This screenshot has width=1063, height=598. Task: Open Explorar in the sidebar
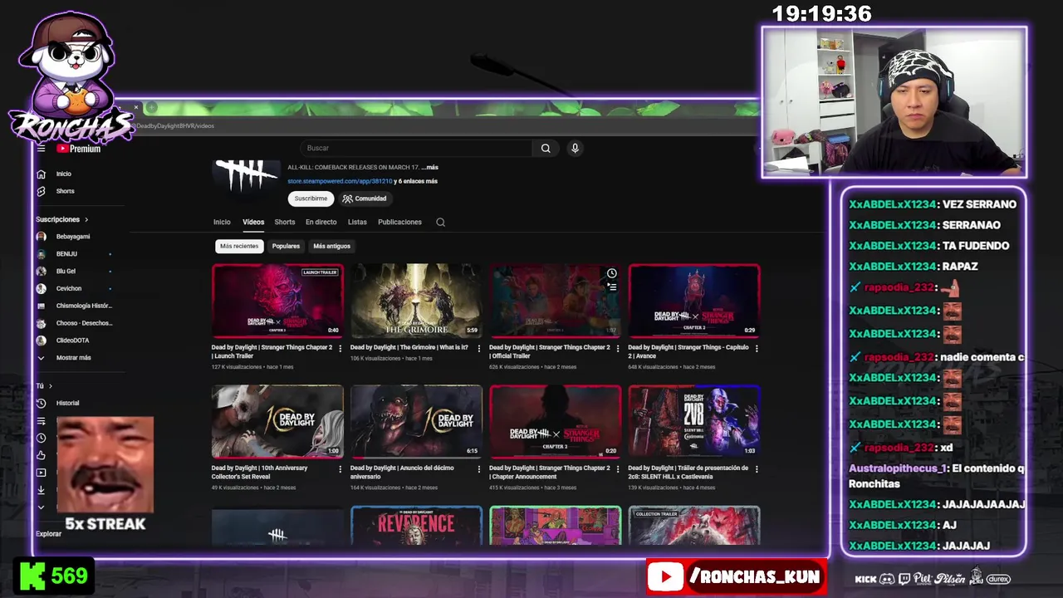pos(49,534)
